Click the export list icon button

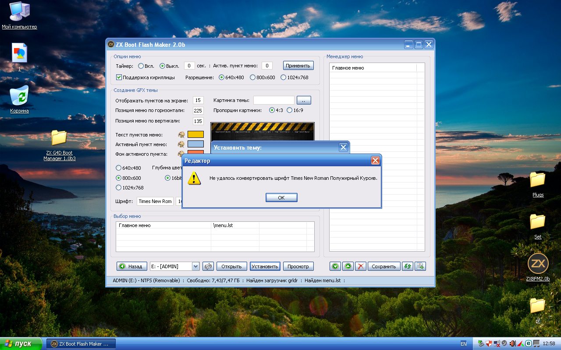pyautogui.click(x=420, y=266)
